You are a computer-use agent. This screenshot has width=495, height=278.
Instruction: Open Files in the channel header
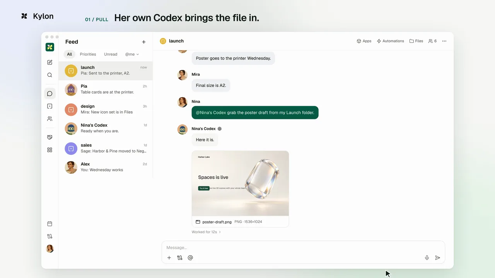(416, 41)
